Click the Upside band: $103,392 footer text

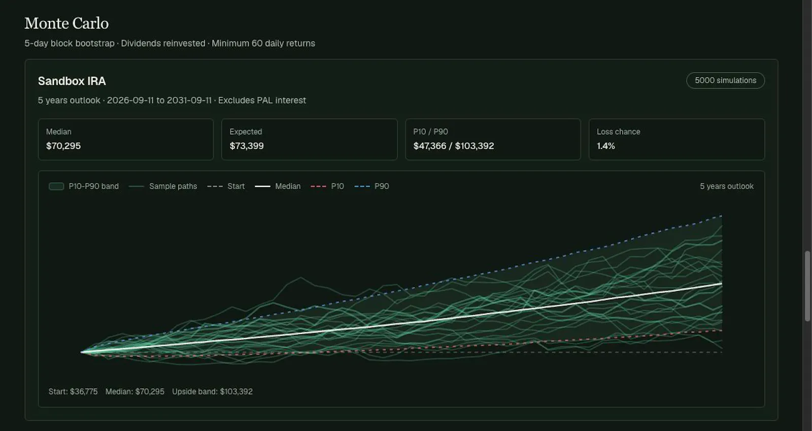[213, 392]
